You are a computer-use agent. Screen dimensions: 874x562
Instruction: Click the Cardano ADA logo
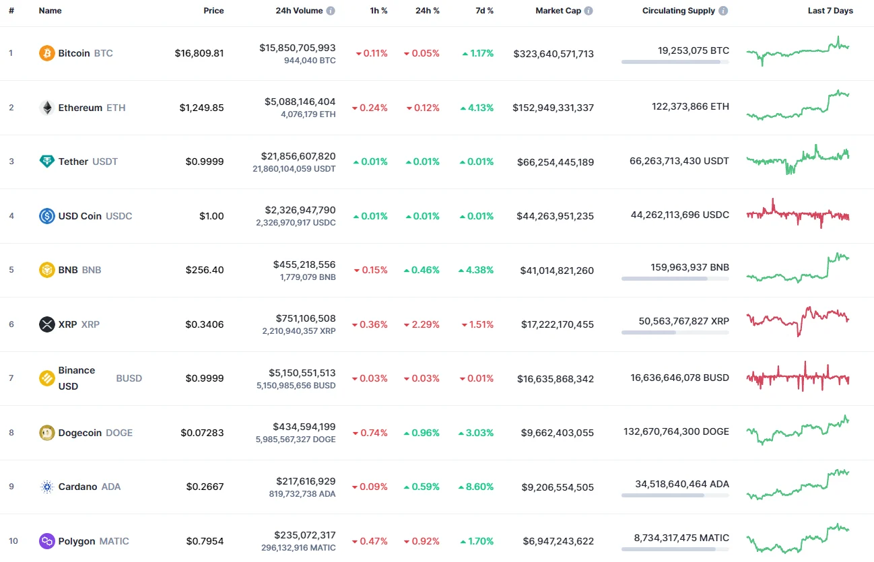pyautogui.click(x=46, y=487)
